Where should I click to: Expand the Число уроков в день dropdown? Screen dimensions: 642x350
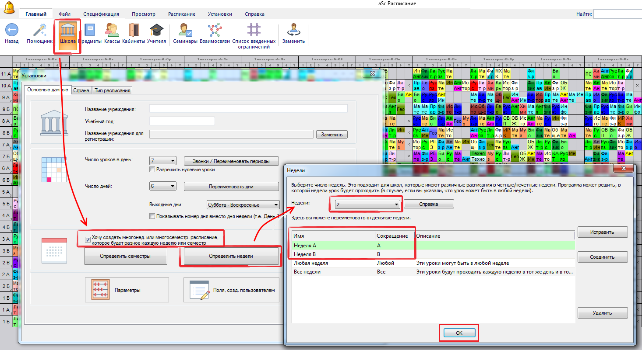coord(163,160)
